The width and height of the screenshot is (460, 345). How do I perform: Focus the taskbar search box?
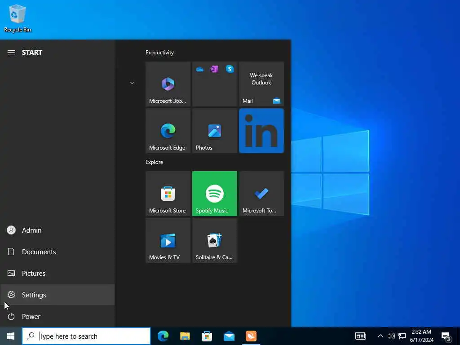(x=86, y=336)
